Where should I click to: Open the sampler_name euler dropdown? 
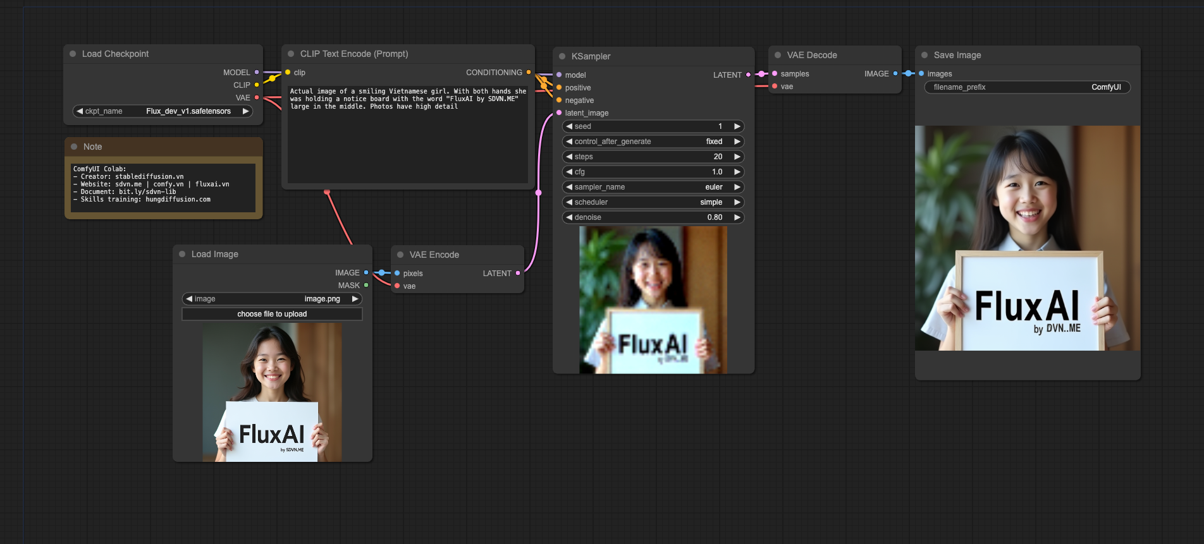coord(653,187)
